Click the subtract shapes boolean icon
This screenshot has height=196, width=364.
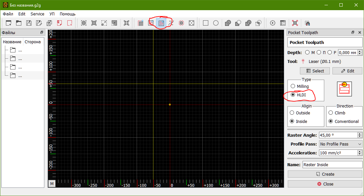pyautogui.click(x=238, y=23)
